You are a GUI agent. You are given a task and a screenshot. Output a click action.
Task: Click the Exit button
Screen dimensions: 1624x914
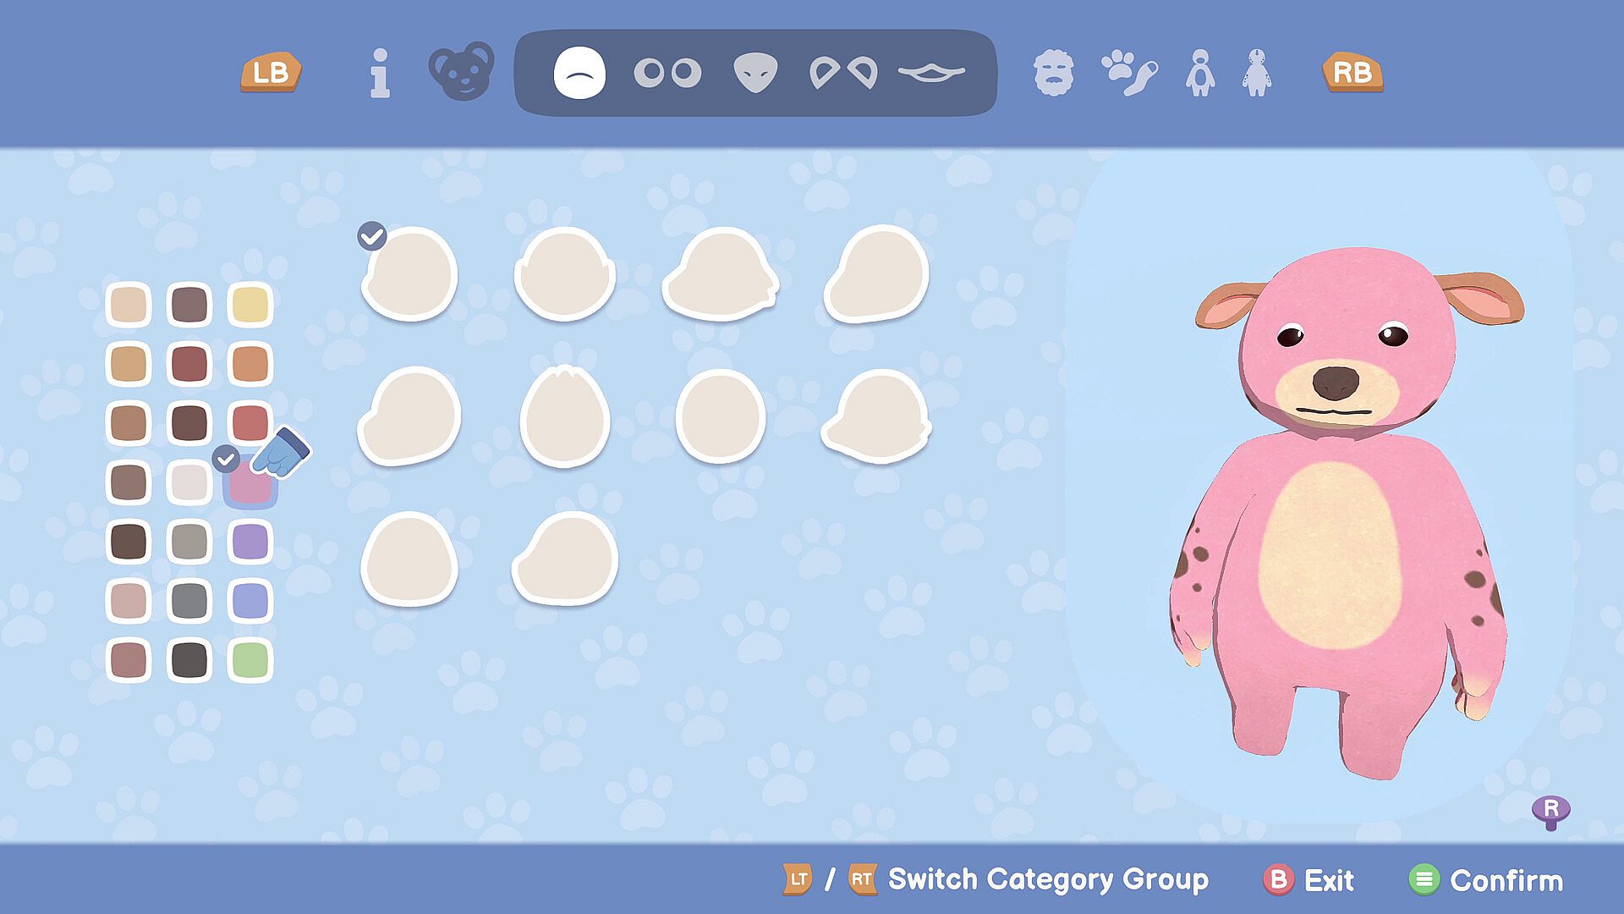tap(1309, 880)
